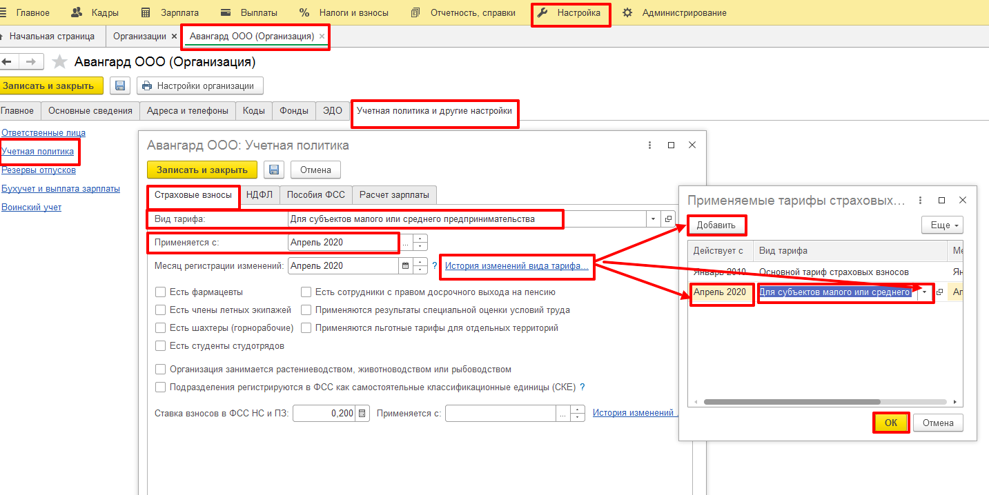The image size is (989, 495).
Task: Open История изменений вида тарифа link
Action: click(x=516, y=265)
